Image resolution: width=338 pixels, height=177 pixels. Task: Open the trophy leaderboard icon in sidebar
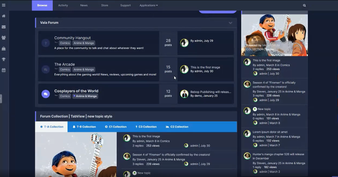[4, 59]
